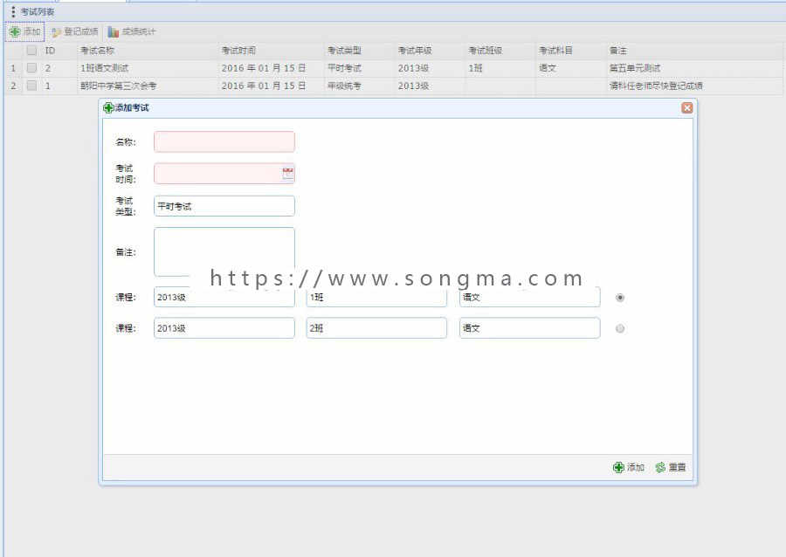Open the first 课程 grade combo 2013级

[224, 297]
